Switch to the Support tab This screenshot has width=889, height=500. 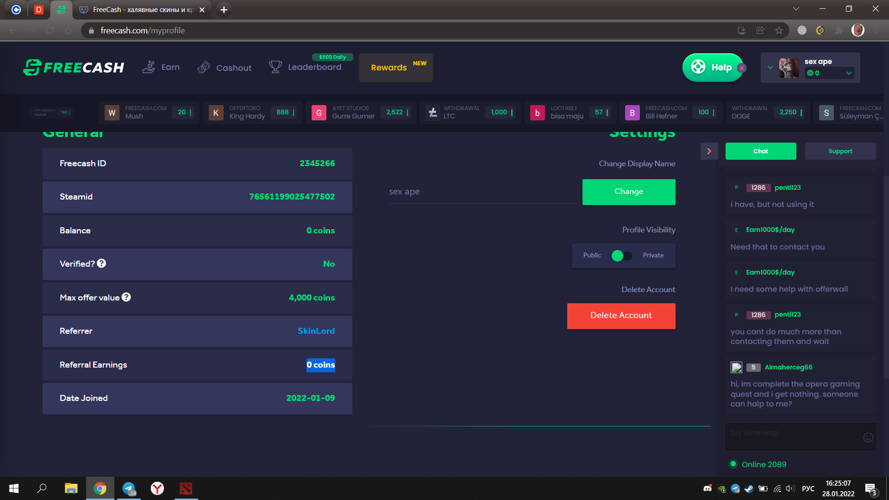coord(840,151)
